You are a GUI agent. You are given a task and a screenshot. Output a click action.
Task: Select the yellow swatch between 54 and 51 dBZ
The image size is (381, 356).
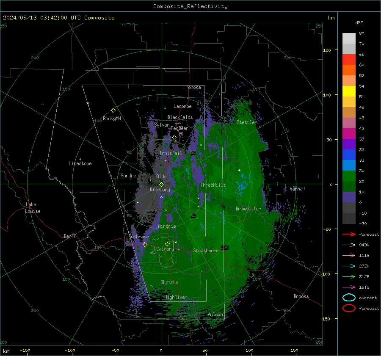pyautogui.click(x=349, y=91)
